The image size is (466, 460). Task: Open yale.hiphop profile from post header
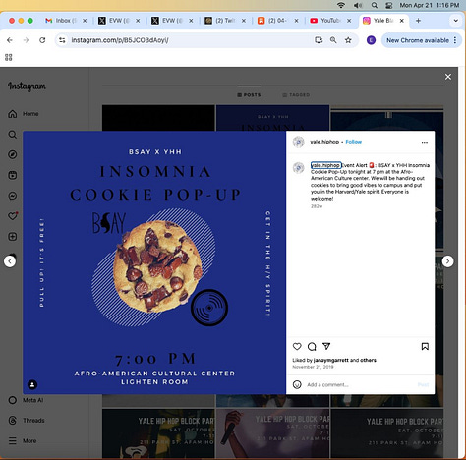324,142
